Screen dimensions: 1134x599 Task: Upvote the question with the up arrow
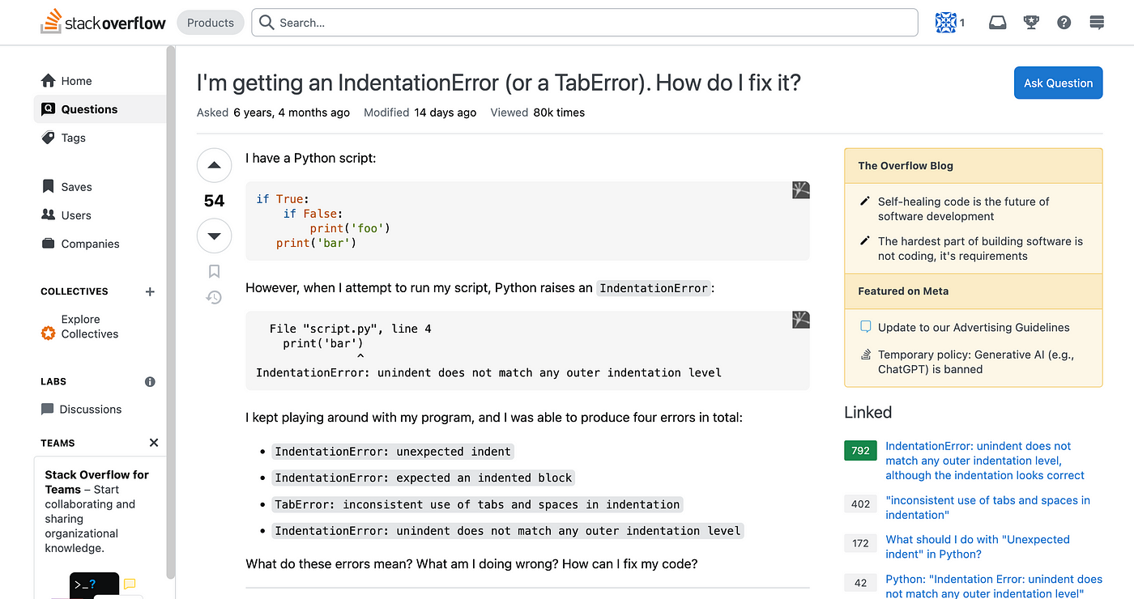[214, 166]
